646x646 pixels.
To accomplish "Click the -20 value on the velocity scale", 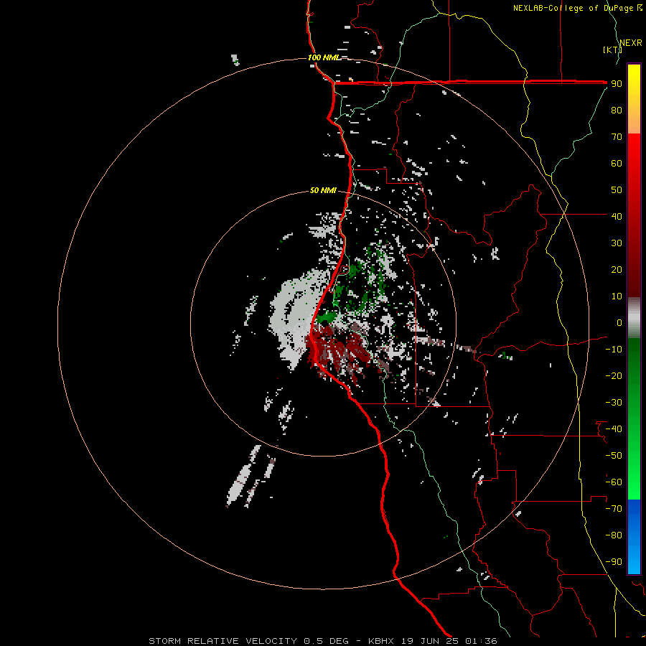I will coord(614,375).
